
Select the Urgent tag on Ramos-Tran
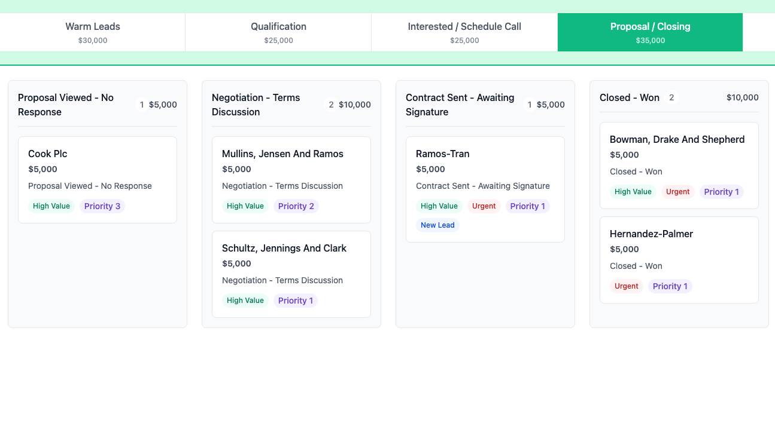484,206
